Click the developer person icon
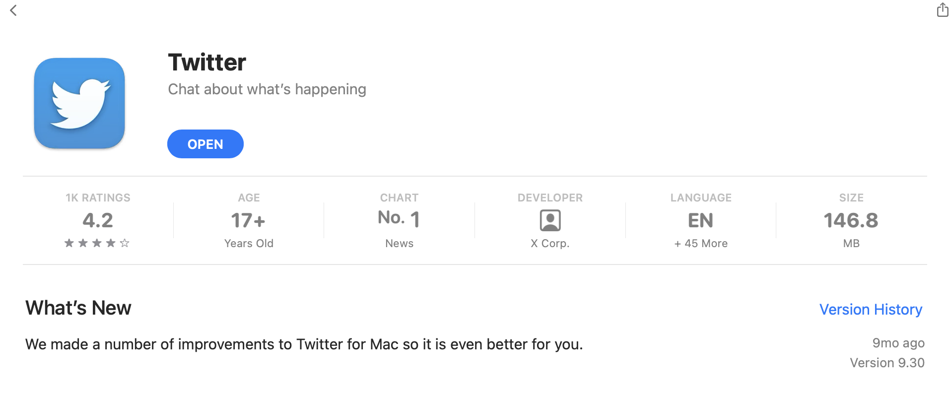This screenshot has width=951, height=398. pos(550,220)
